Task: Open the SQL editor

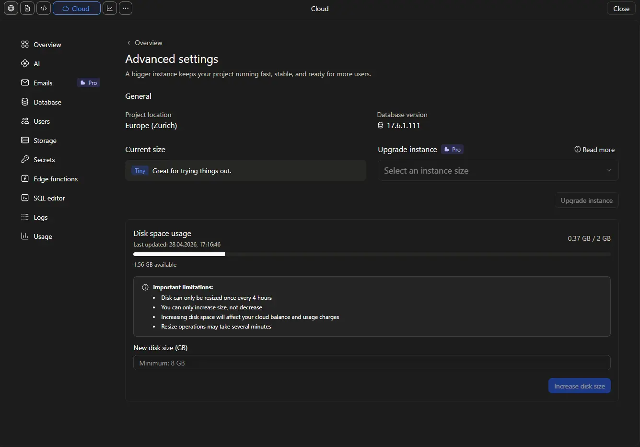Action: (49, 198)
